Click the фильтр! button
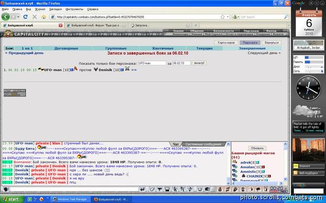The image size is (326, 203). [199, 63]
